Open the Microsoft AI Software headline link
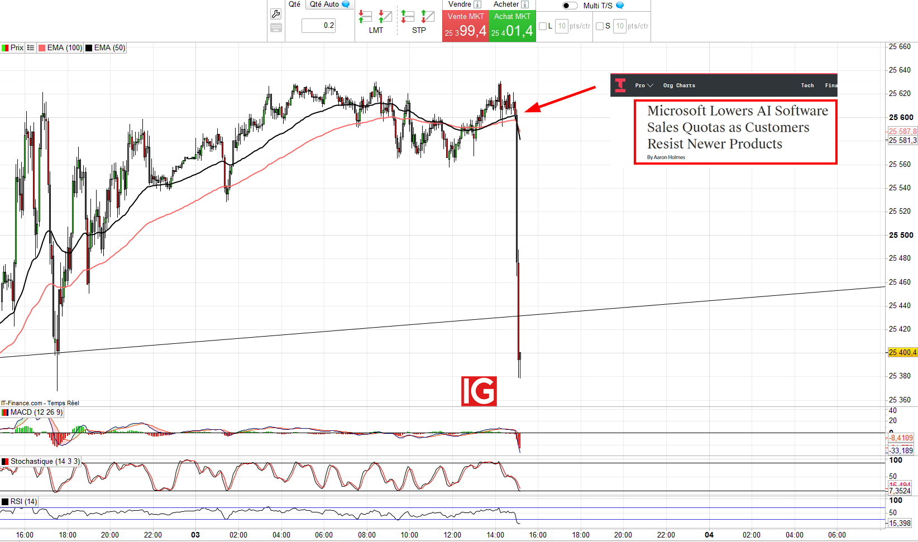 (x=737, y=127)
